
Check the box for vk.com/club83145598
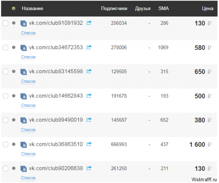tap(5, 72)
